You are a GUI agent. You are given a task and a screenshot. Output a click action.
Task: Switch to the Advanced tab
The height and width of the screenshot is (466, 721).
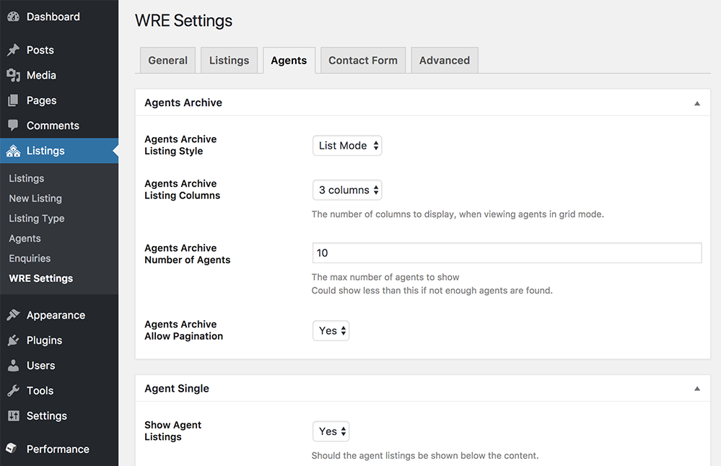tap(445, 61)
